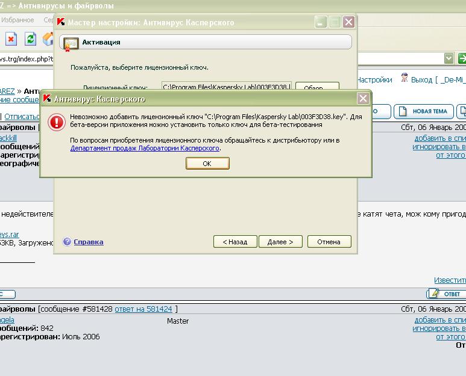Image resolution: width=466 pixels, height=376 pixels.
Task: Open the ответ на 581424 link
Action: pyautogui.click(x=143, y=309)
